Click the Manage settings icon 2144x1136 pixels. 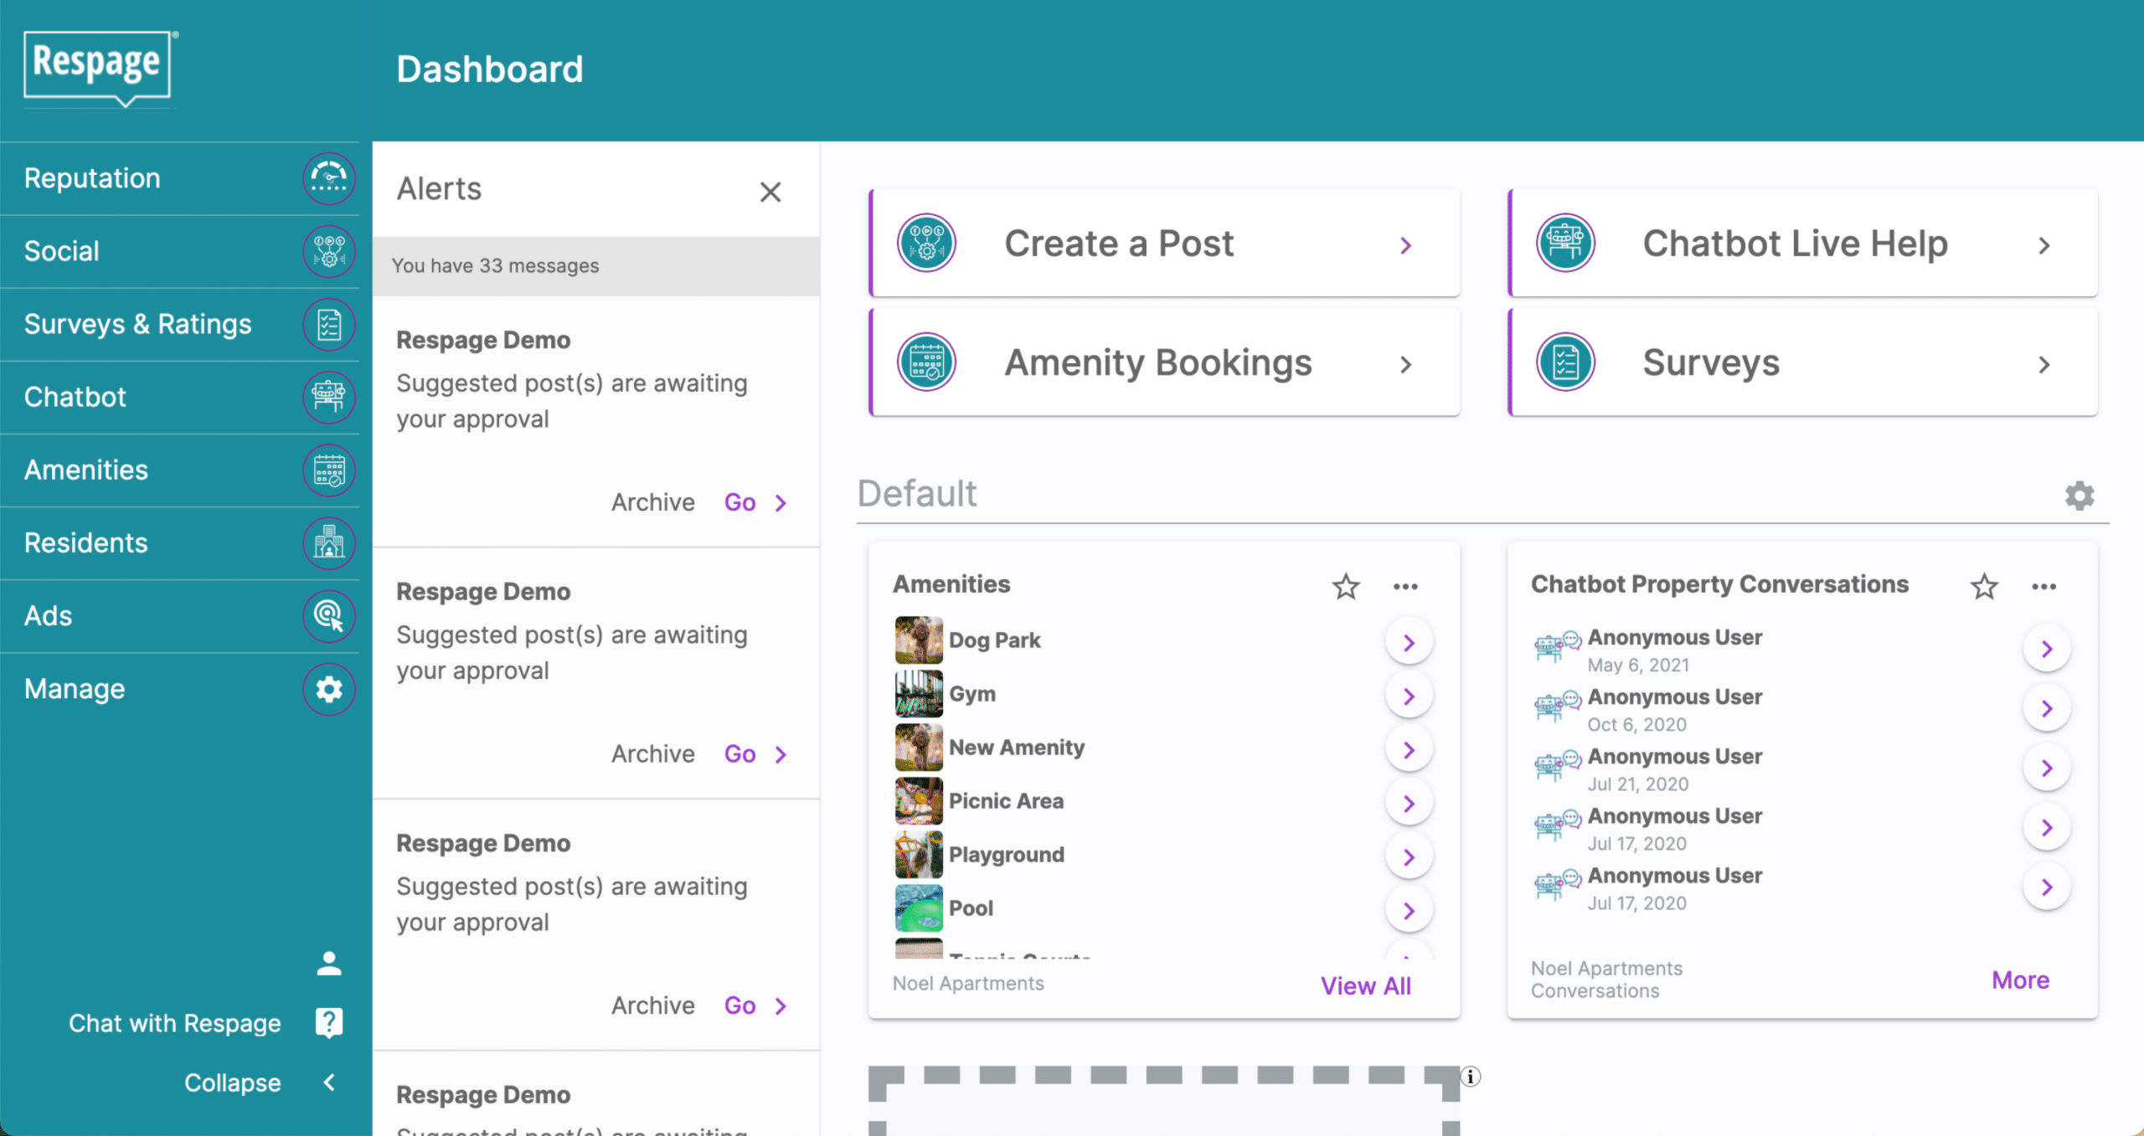click(327, 689)
